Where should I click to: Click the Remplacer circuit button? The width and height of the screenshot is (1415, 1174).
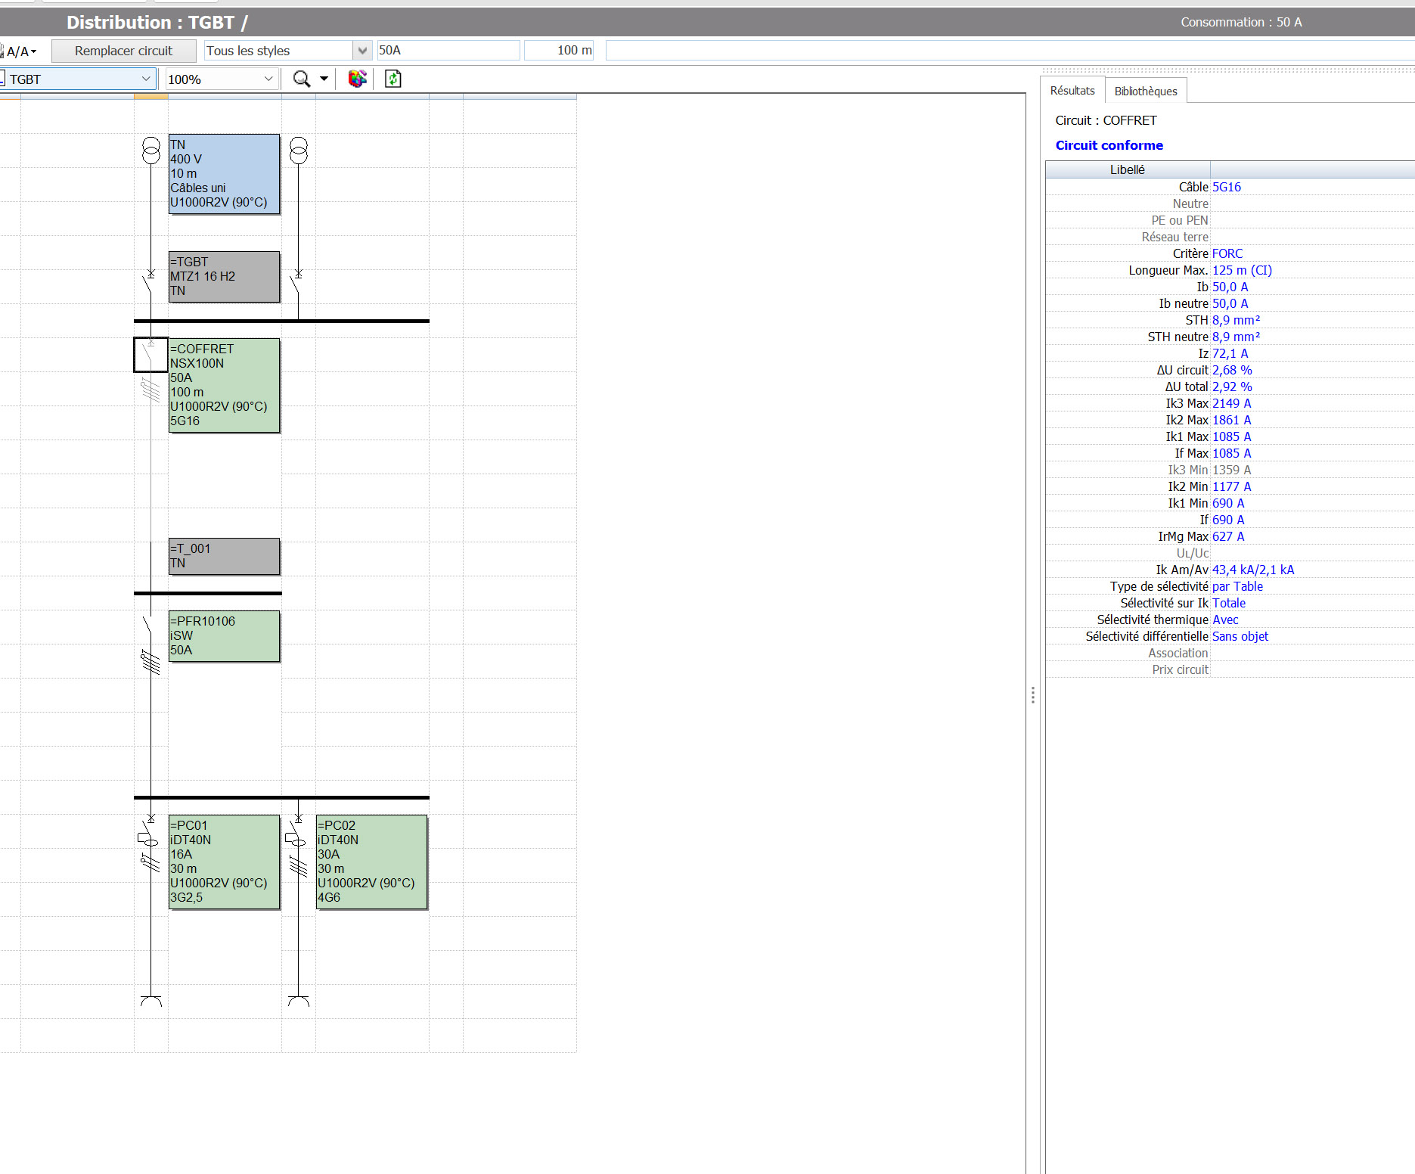click(x=123, y=51)
